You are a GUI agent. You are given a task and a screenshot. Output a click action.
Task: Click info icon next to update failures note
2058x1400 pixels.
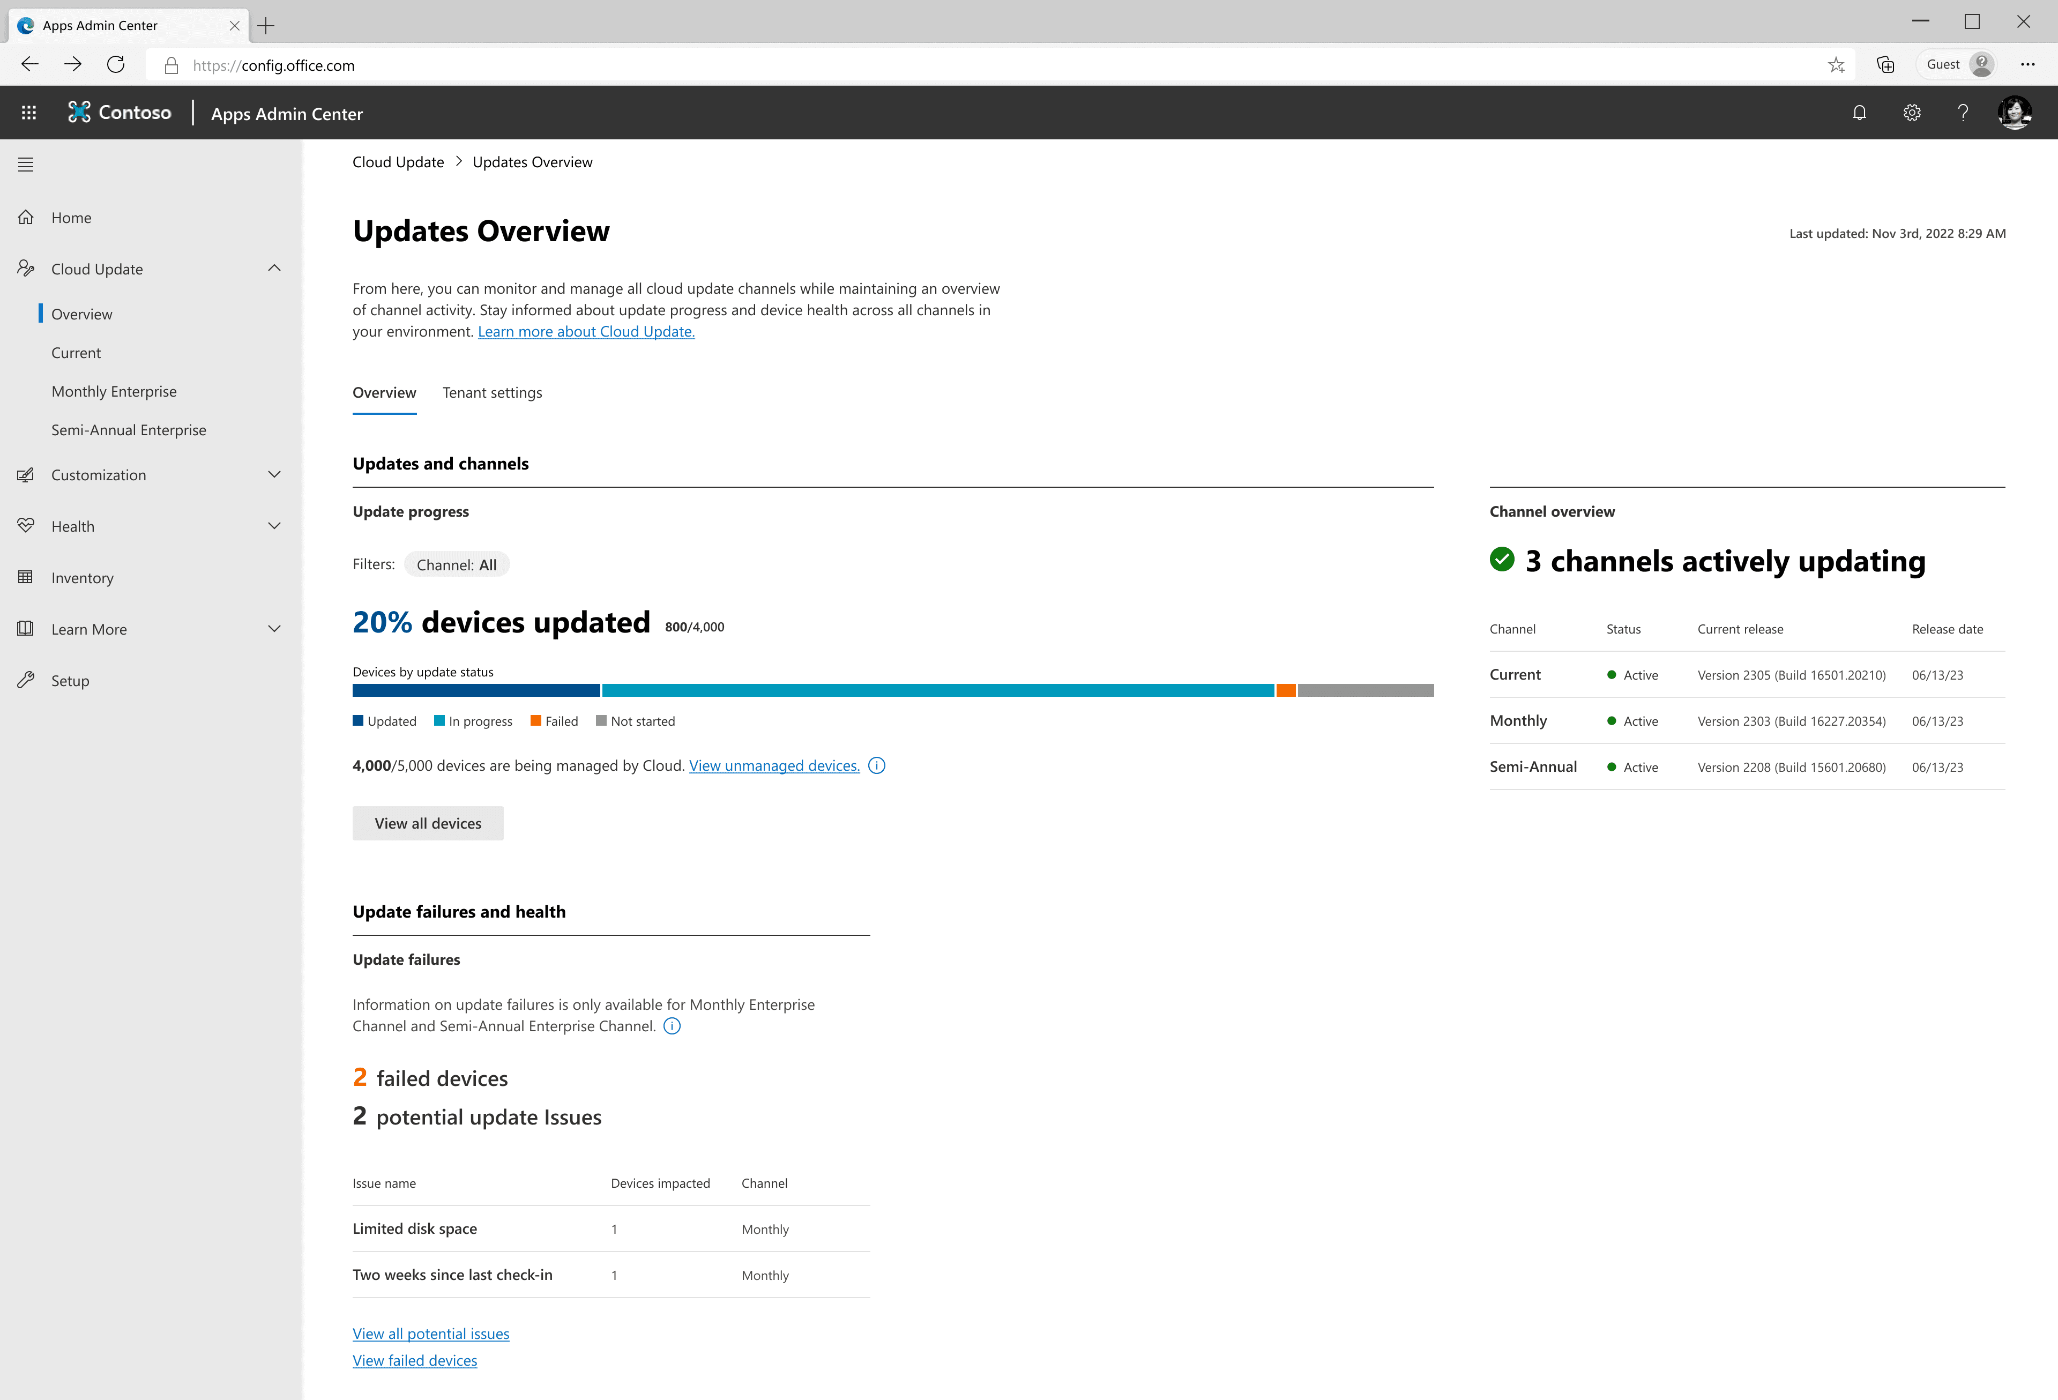672,1026
